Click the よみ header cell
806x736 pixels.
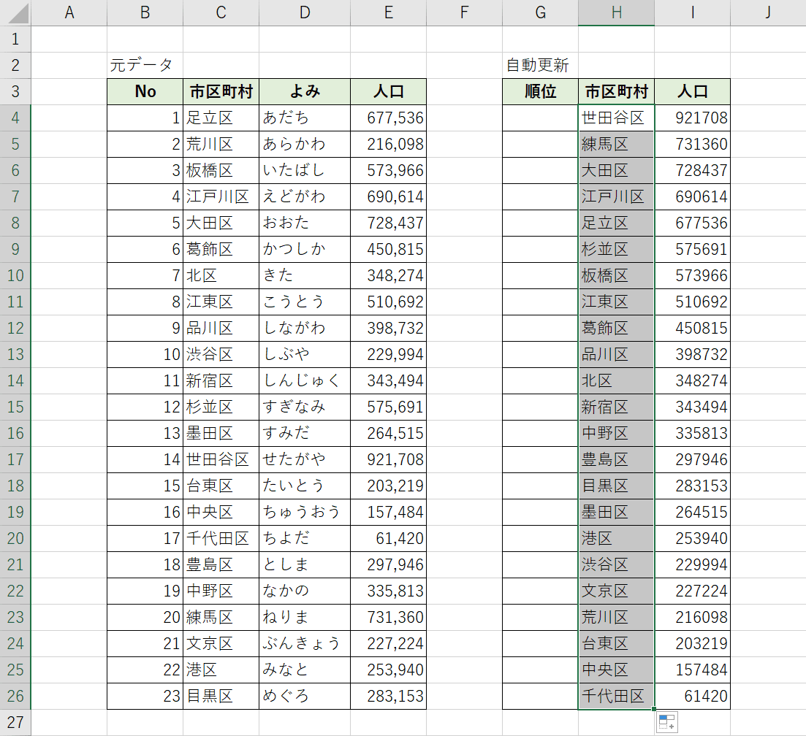tap(305, 91)
